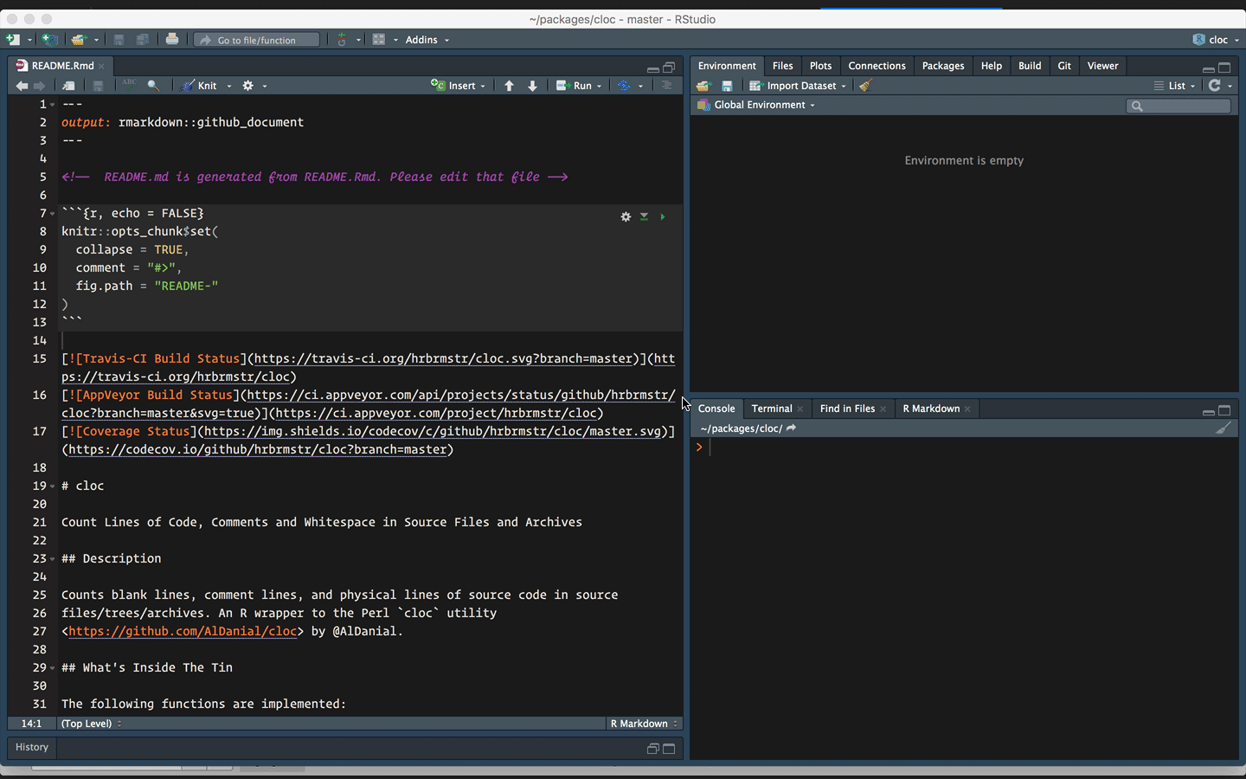Save the current document with disk icon
This screenshot has height=779, width=1246.
coord(97,85)
